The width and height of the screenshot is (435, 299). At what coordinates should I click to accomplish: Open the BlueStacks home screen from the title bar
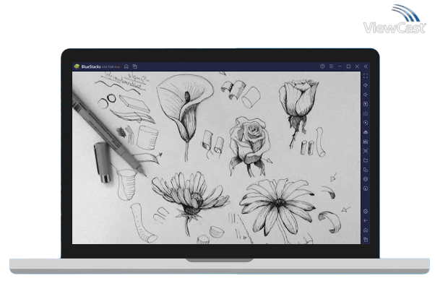126,66
